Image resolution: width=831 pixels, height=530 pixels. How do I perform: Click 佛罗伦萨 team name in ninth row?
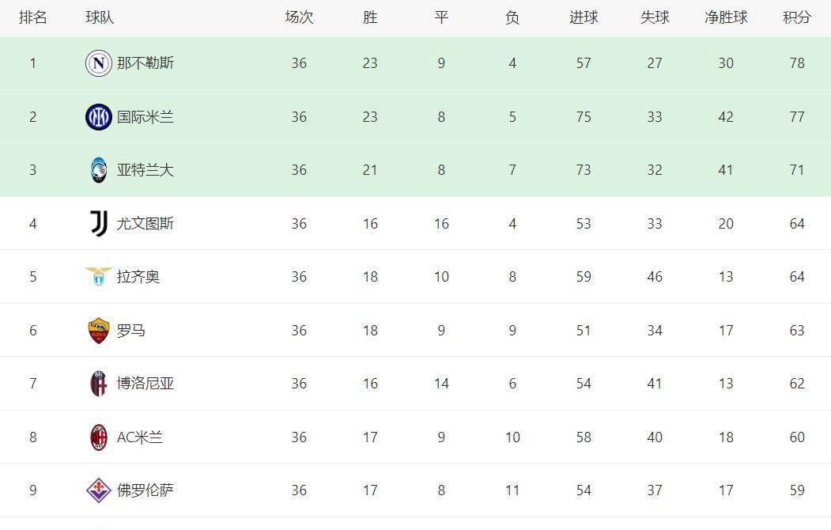[145, 490]
